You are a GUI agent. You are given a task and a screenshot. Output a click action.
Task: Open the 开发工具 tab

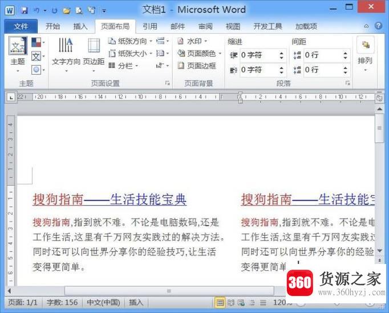pyautogui.click(x=268, y=26)
